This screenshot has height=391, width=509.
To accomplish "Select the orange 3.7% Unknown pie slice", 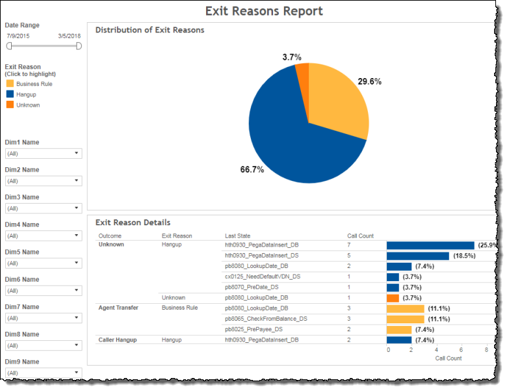I will coord(302,72).
